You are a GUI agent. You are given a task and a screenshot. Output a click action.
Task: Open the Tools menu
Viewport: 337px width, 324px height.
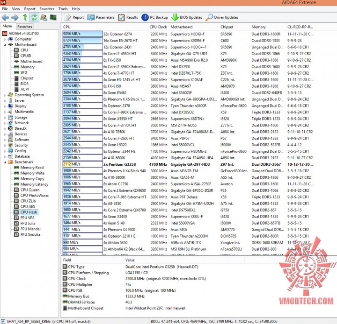63,9
